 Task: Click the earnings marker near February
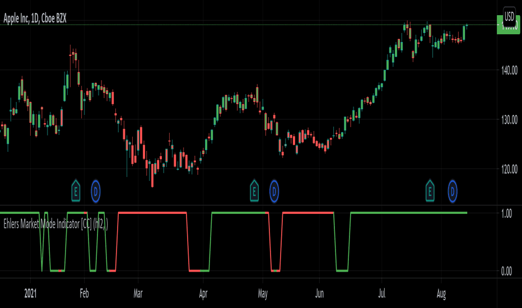[x=76, y=191]
